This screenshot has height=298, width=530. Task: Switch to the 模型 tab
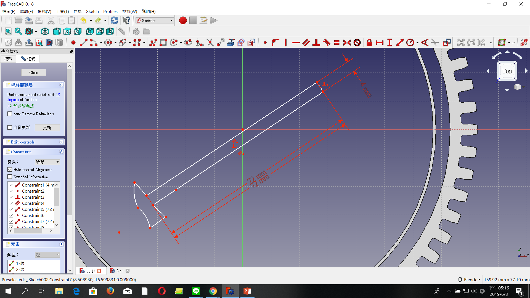(x=8, y=59)
